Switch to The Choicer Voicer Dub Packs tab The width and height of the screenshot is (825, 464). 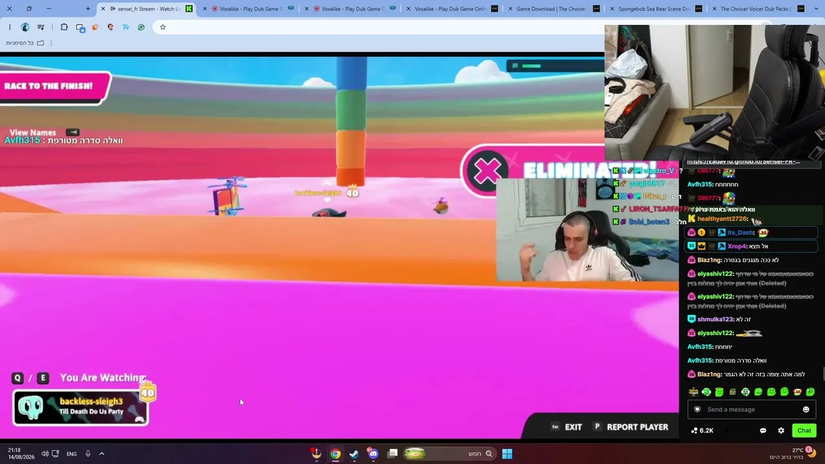[755, 9]
